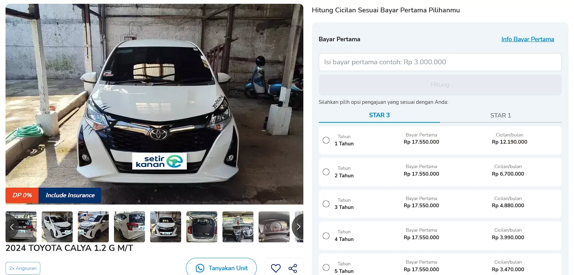
Task: Click the Include Insurance badge
Action: 70,195
